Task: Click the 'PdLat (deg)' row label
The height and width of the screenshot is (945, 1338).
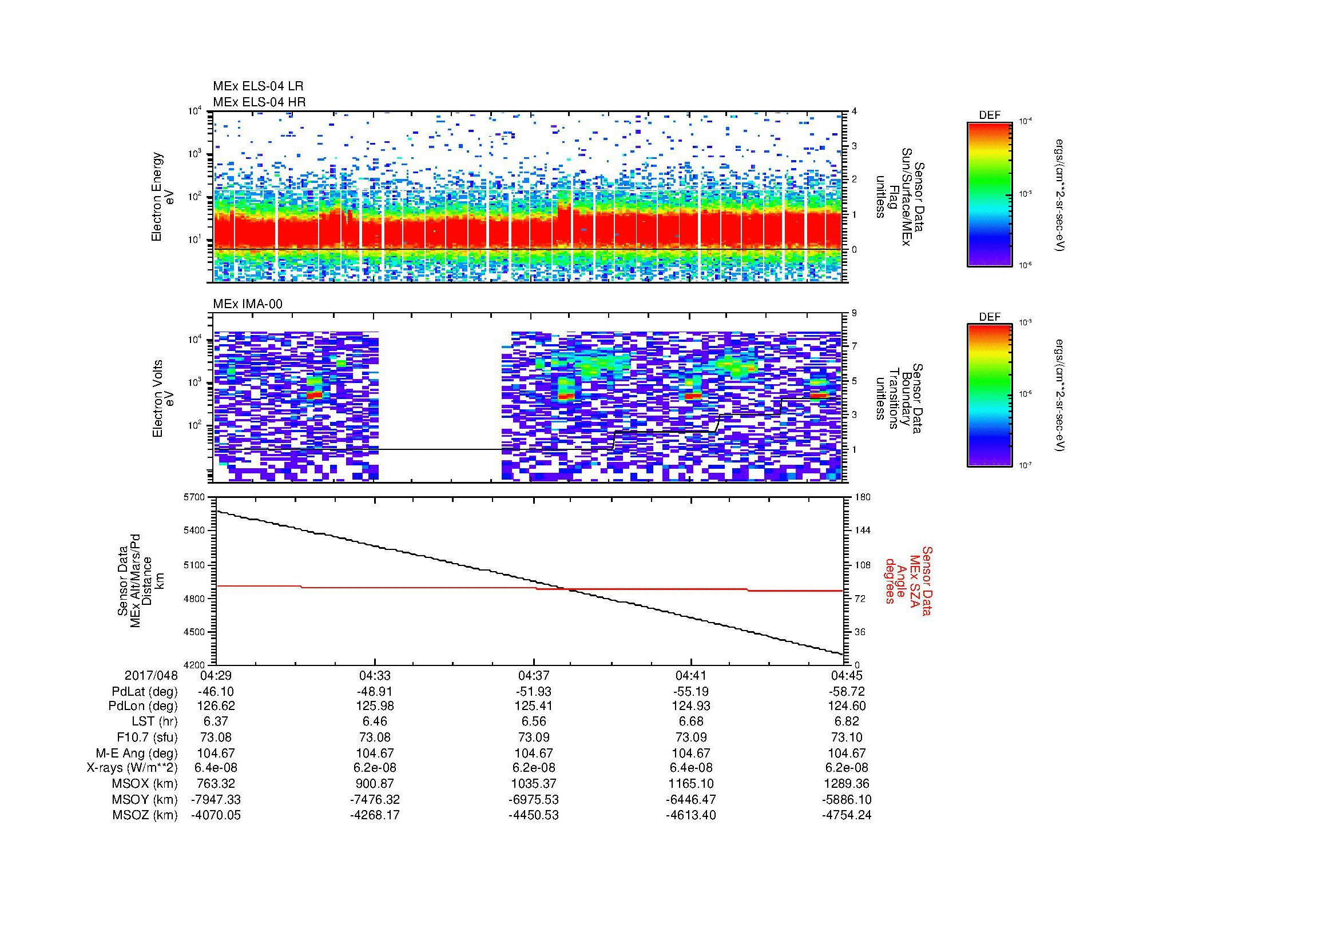Action: (145, 692)
